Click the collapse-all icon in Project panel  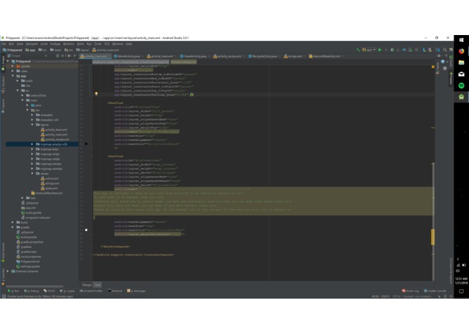tap(63, 56)
